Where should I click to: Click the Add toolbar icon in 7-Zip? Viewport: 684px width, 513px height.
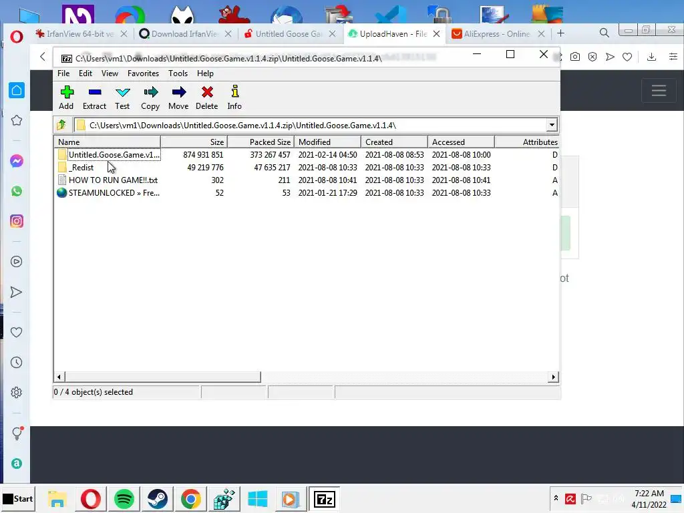66,98
